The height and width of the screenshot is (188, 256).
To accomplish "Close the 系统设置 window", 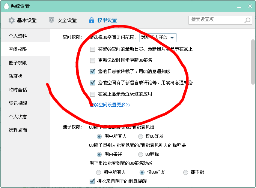I will (250, 6).
